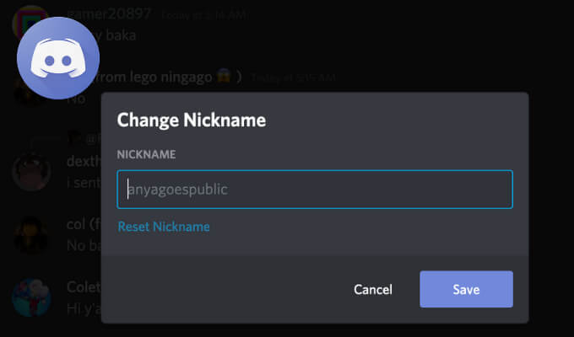Click the NICKNAME field label
This screenshot has height=337, width=574.
click(147, 155)
